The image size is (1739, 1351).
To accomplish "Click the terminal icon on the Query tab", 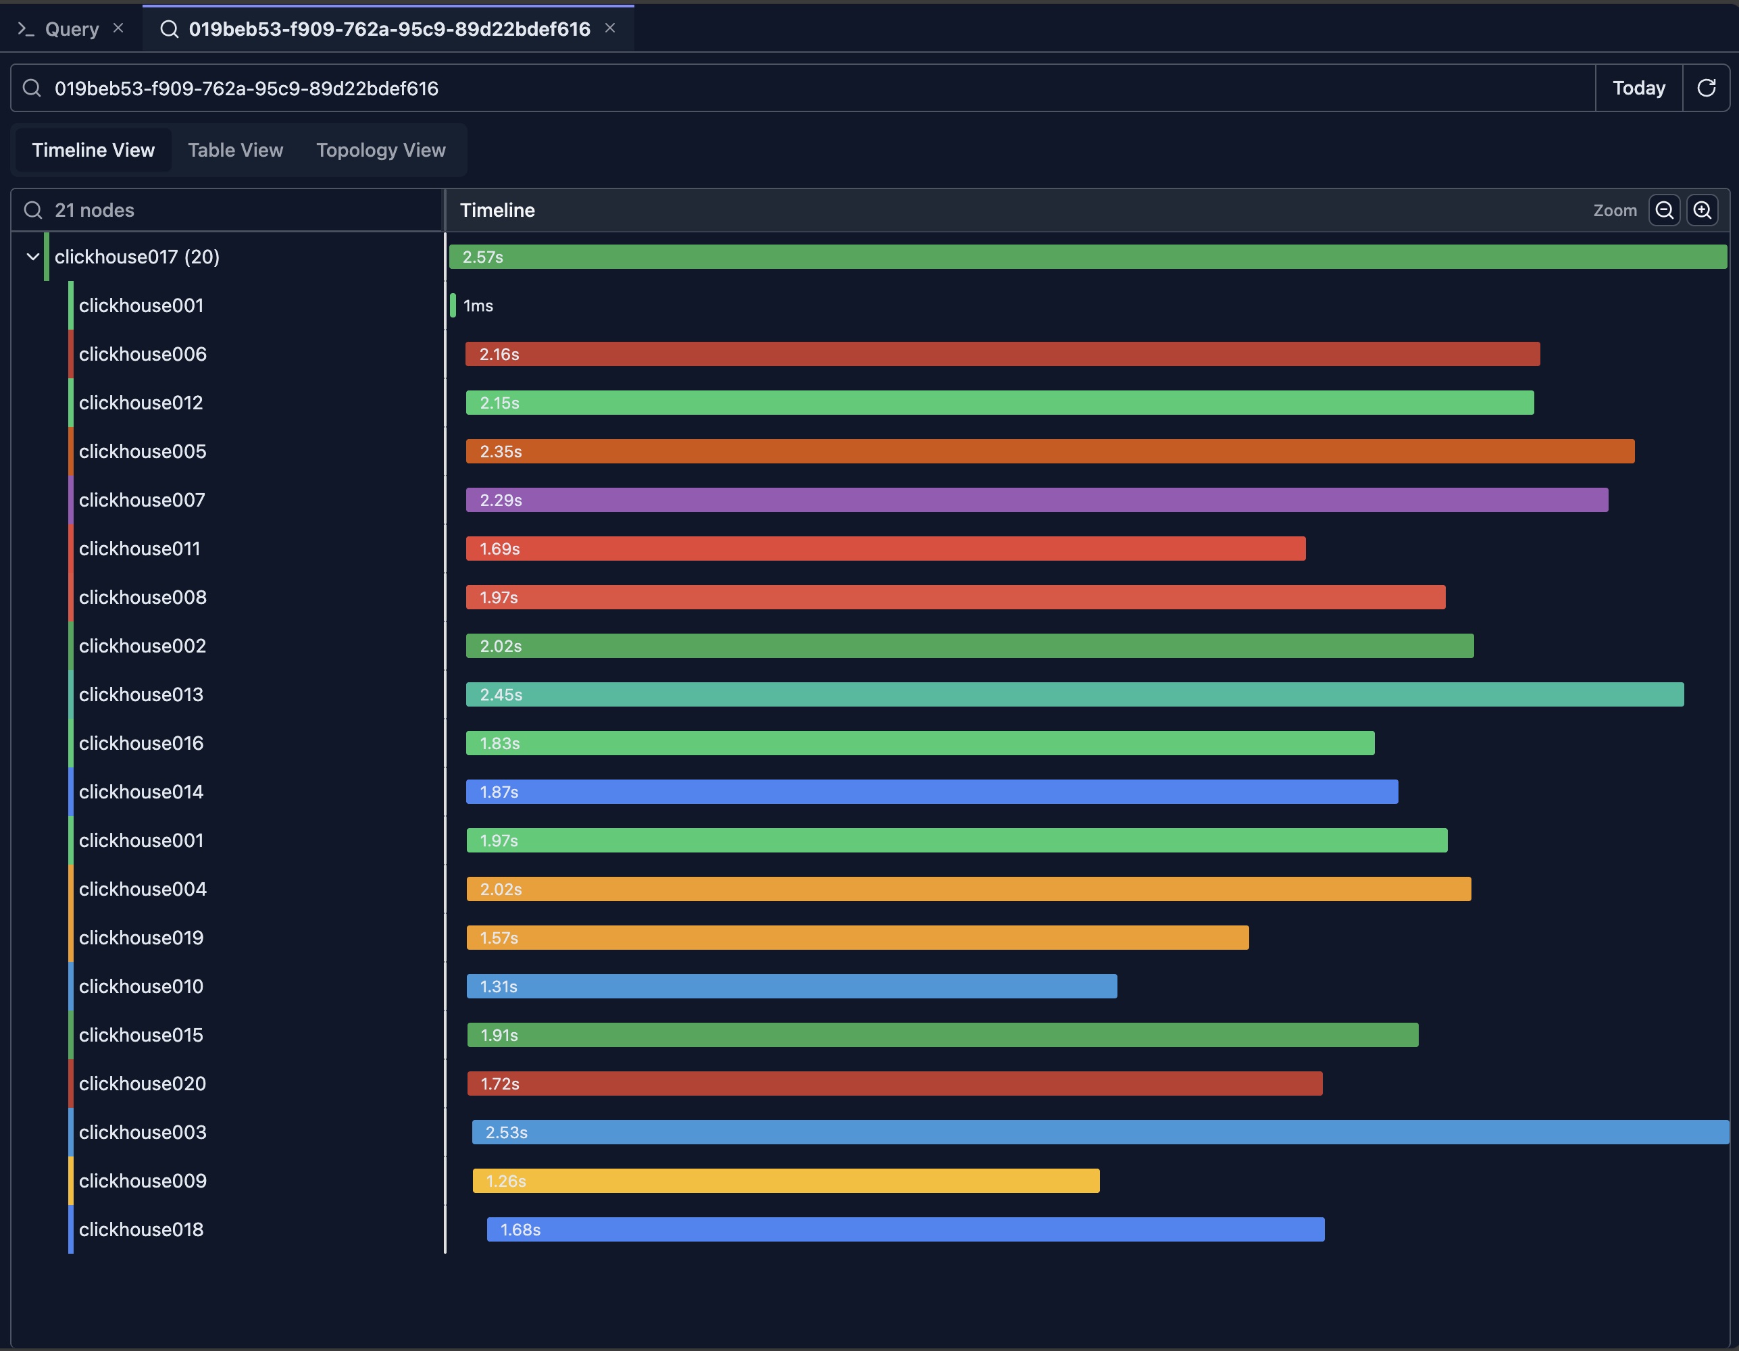I will pos(26,28).
